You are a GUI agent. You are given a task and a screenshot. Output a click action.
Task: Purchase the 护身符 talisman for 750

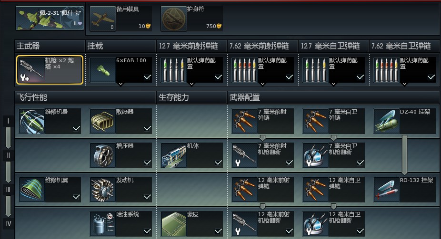click(x=191, y=19)
